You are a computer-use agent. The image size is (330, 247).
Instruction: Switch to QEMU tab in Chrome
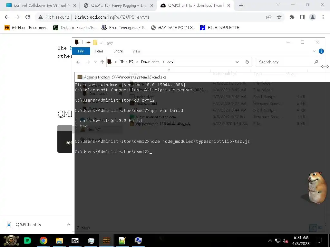pyautogui.click(x=118, y=6)
